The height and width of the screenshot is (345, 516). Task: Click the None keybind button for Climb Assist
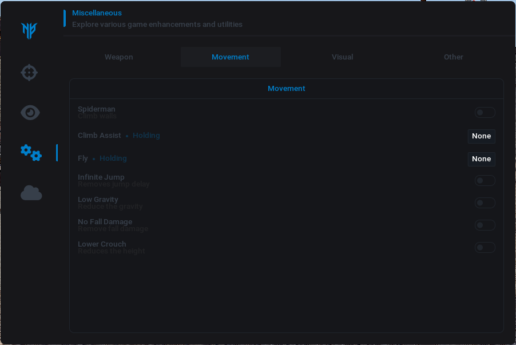[x=481, y=136]
